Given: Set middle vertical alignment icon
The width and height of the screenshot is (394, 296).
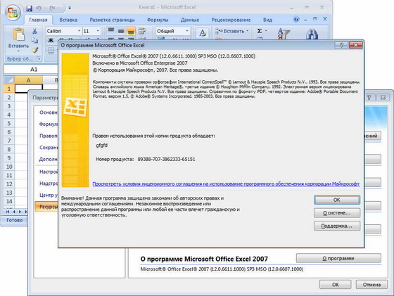Looking at the screenshot, I should (x=121, y=31).
